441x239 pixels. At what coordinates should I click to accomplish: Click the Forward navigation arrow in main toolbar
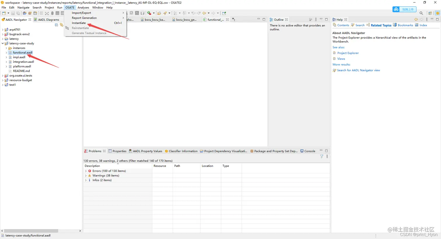213,13
